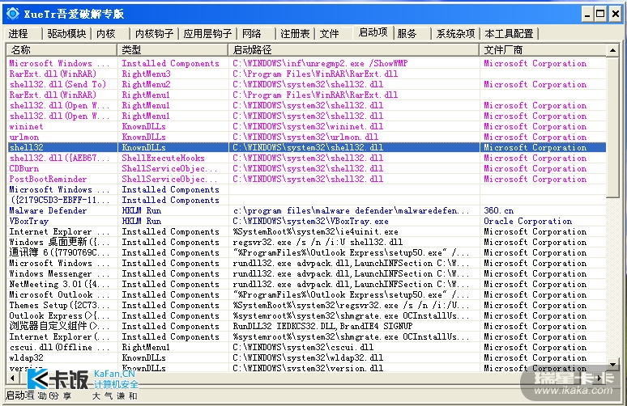The image size is (627, 406).
Task: Select the Microsoft Outlook entry
Action: point(306,294)
